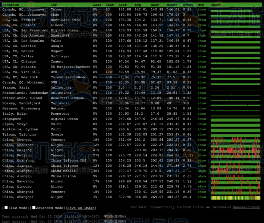
Task: Click the Save as image link
Action: click(81, 208)
